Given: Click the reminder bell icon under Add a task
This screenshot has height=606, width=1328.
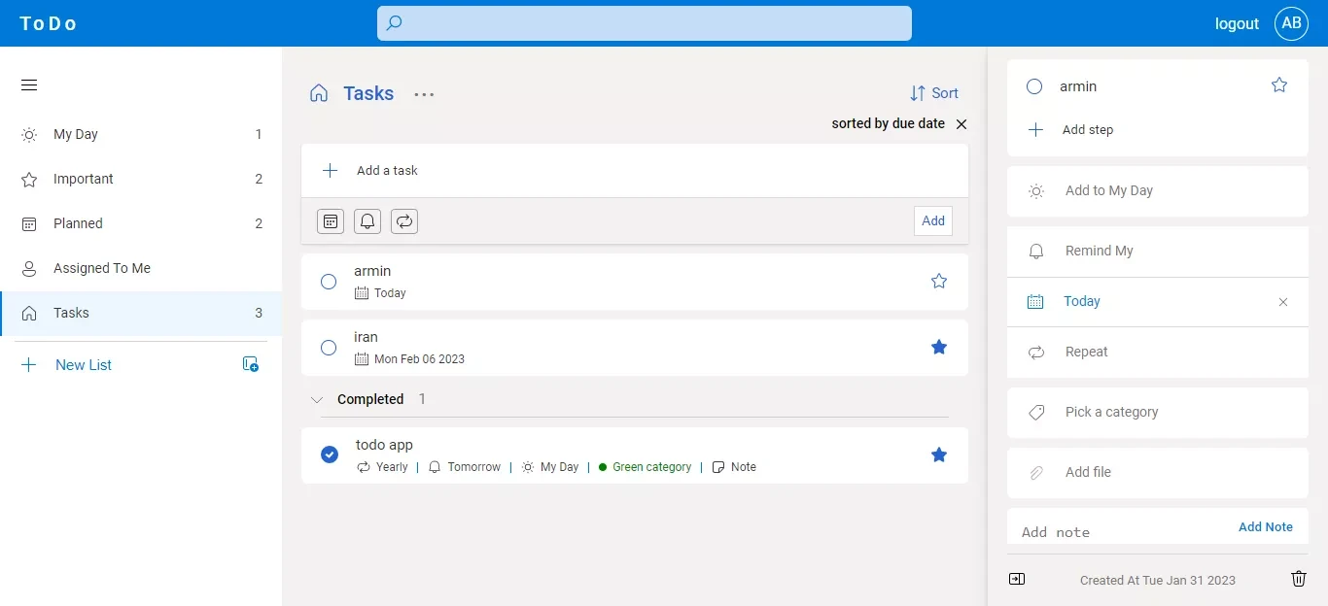Looking at the screenshot, I should coord(367,221).
